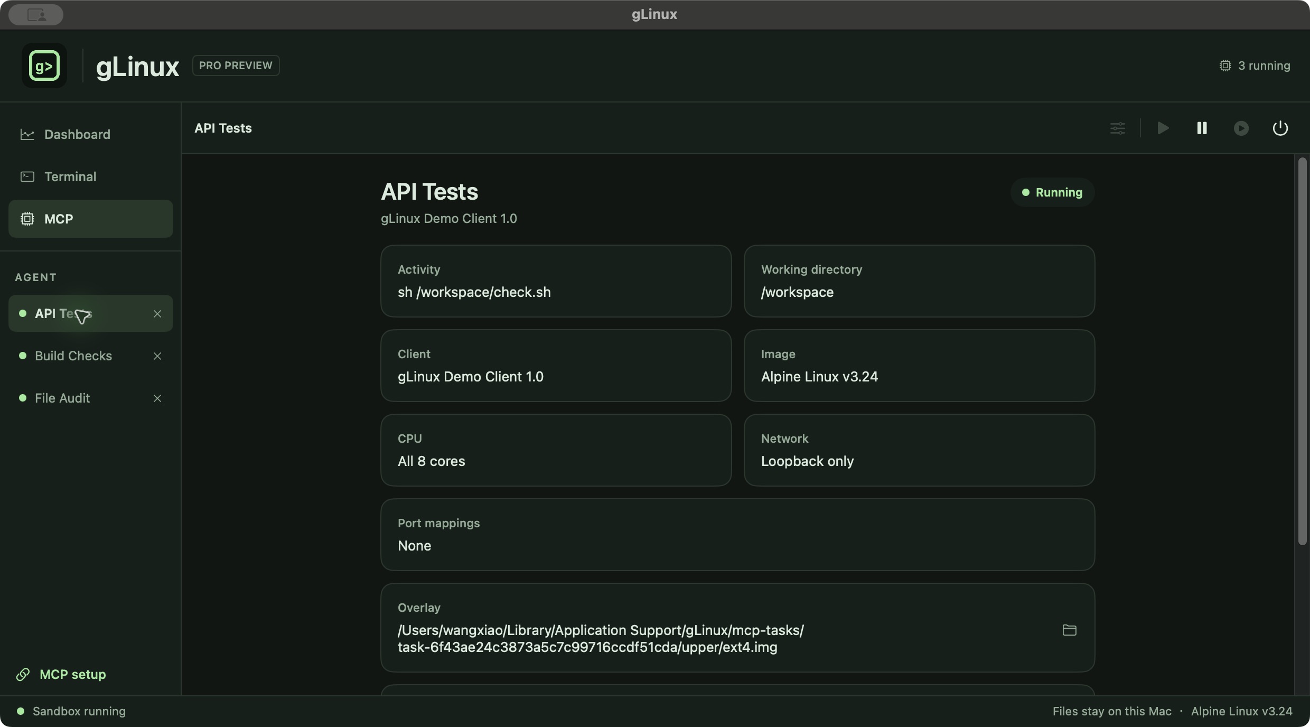Click the Sandbox running status text
This screenshot has width=1310, height=727.
[79, 711]
